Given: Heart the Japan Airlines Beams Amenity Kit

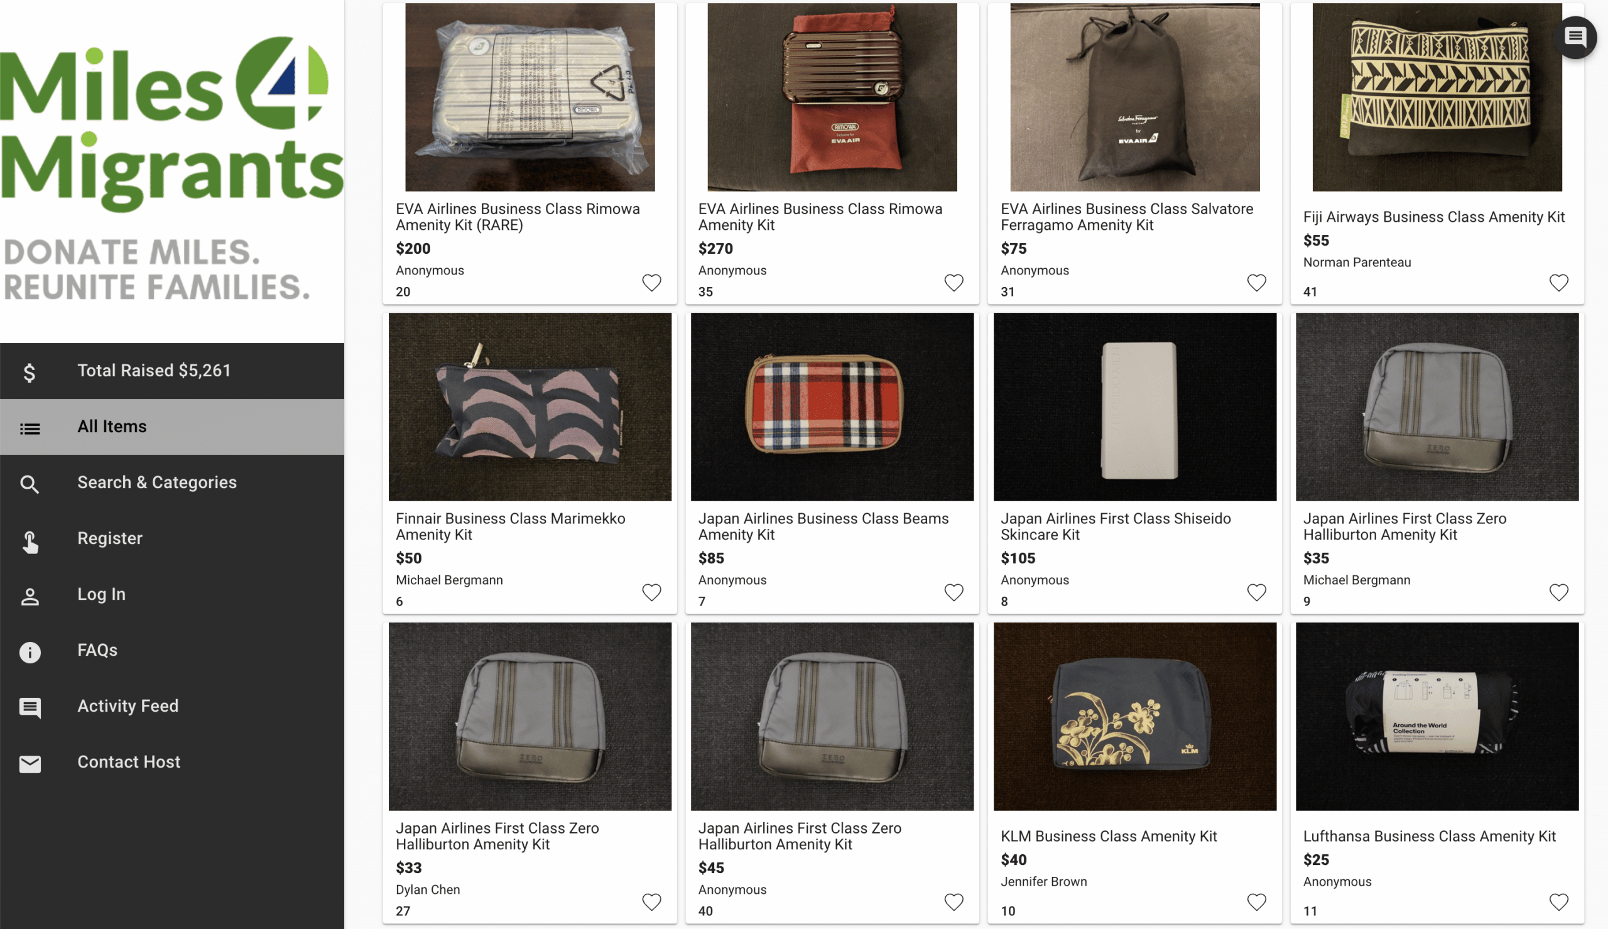Looking at the screenshot, I should 953,592.
